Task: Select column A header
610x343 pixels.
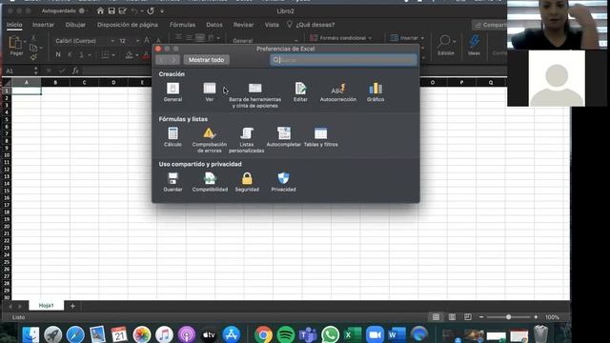Action: coord(27,82)
